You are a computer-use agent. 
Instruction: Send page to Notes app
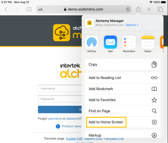(x=148, y=42)
